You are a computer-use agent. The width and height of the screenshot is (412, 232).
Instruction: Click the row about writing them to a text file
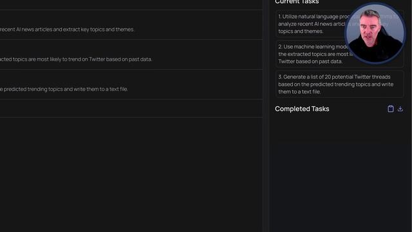click(x=131, y=84)
